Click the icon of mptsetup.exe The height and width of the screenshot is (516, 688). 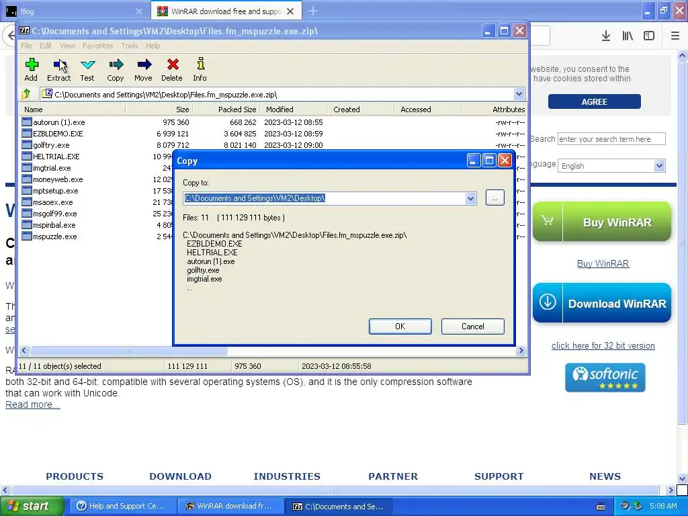coord(27,190)
